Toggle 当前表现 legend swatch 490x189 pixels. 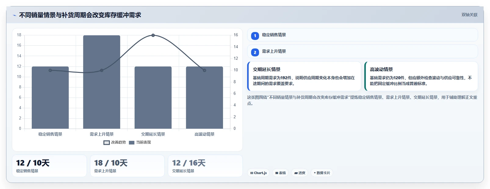[x=132, y=142]
